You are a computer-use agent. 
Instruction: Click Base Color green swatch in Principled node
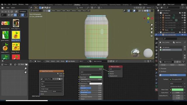click(96, 77)
